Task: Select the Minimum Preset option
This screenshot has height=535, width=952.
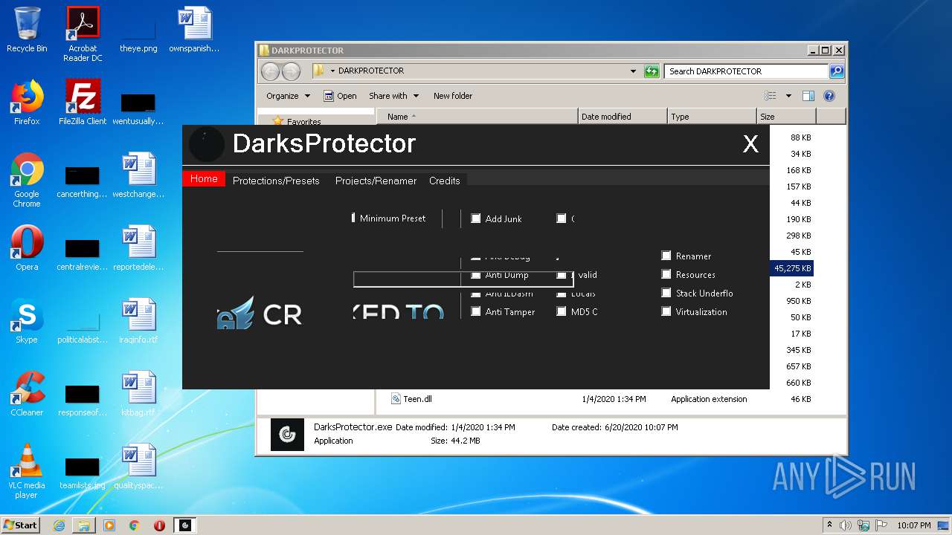Action: (389, 218)
